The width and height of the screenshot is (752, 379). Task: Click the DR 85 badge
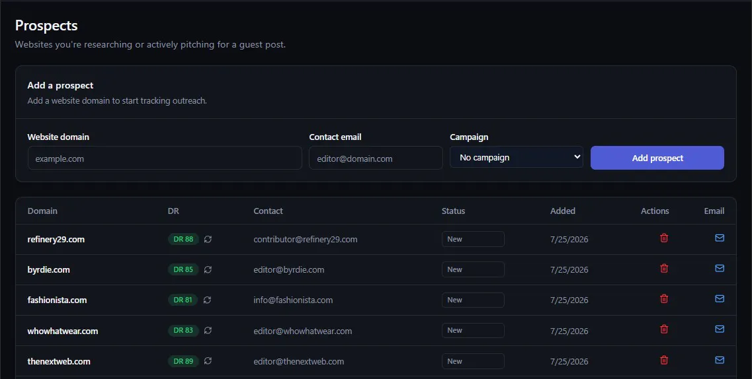[x=183, y=269]
